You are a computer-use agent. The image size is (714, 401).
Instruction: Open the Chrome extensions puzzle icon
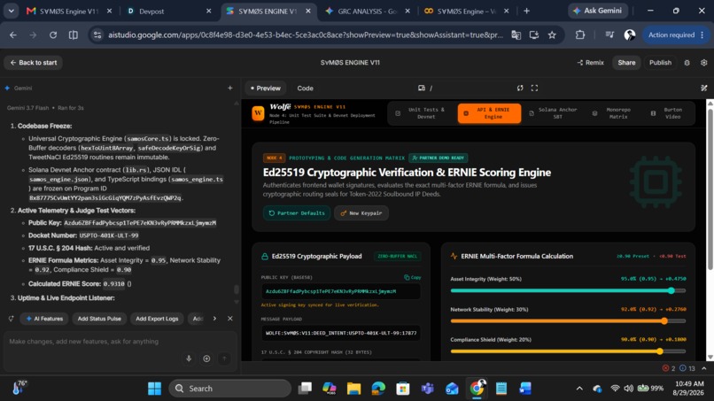pyautogui.click(x=580, y=35)
